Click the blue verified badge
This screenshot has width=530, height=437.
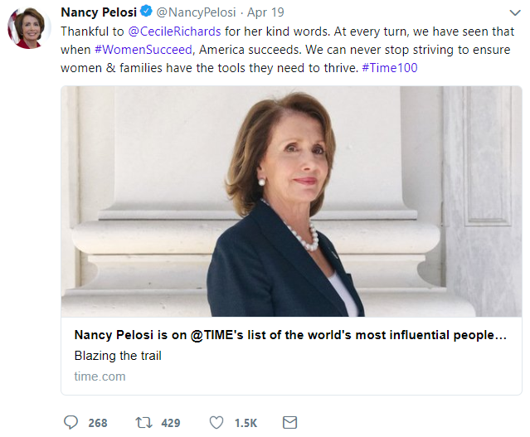[x=146, y=12]
